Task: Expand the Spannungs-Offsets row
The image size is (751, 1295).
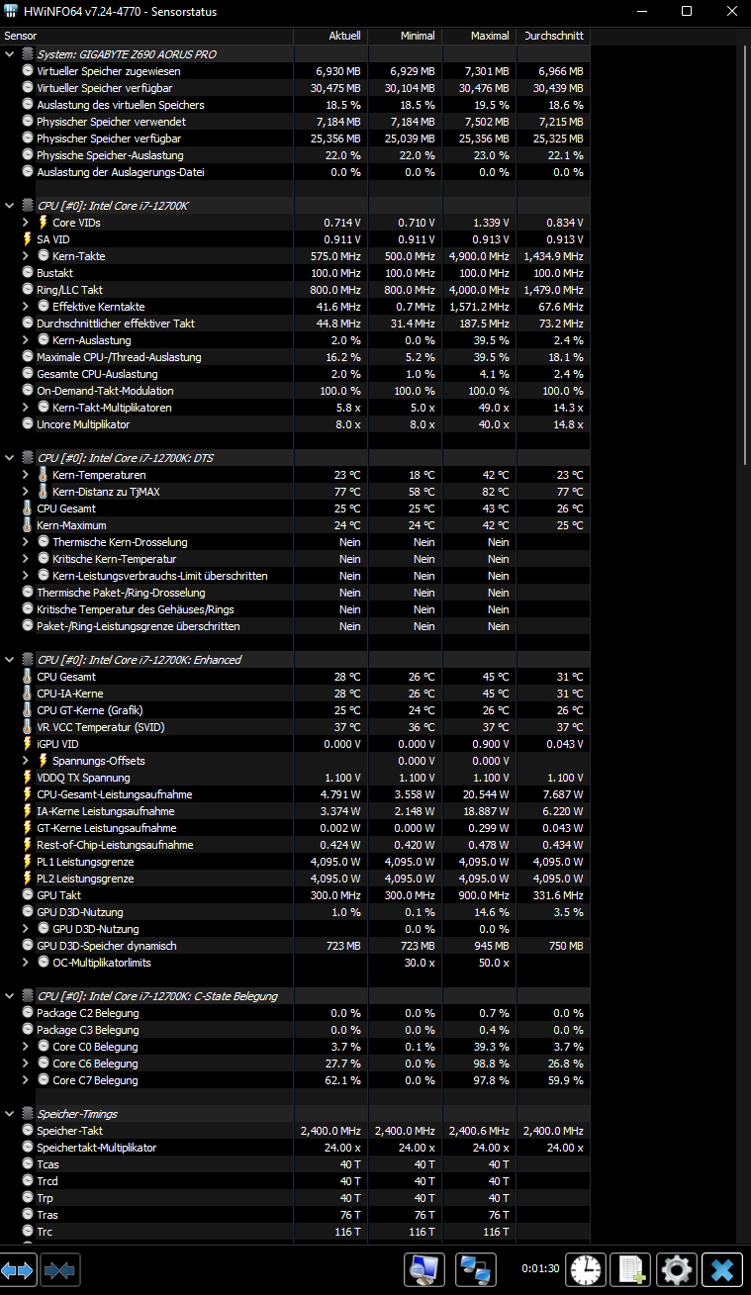Action: (x=26, y=761)
